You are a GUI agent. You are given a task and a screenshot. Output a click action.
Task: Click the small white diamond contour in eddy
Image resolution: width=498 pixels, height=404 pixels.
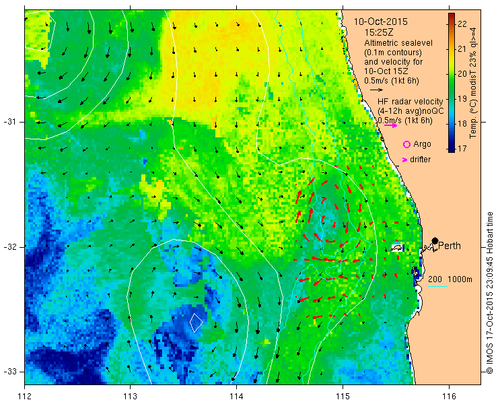pos(197,323)
